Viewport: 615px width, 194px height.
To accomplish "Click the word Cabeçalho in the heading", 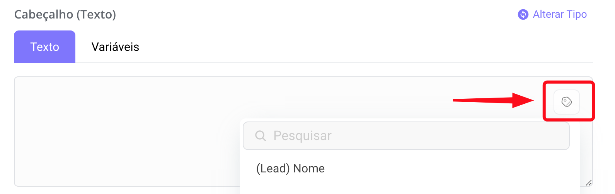I will (x=44, y=15).
